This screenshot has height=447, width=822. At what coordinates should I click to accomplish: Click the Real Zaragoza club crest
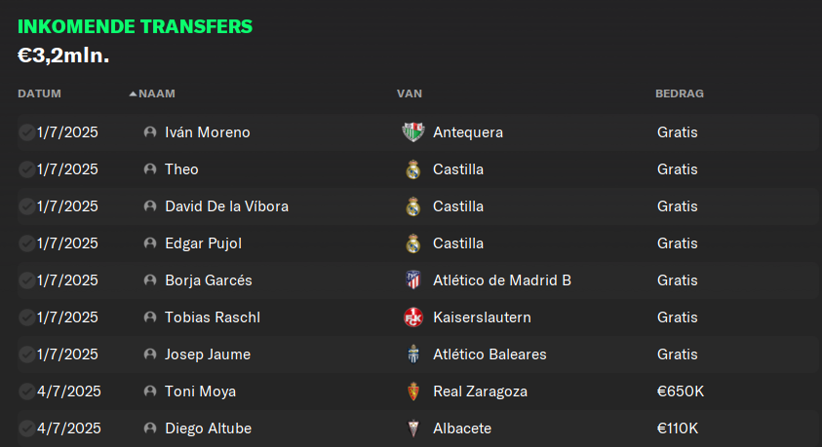413,391
